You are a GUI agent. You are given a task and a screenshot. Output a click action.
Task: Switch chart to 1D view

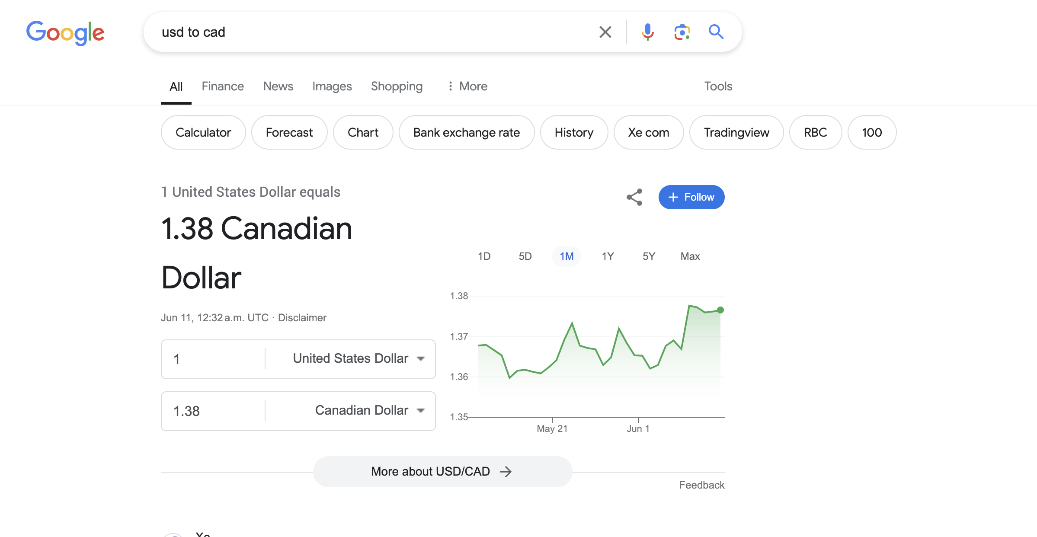[484, 256]
